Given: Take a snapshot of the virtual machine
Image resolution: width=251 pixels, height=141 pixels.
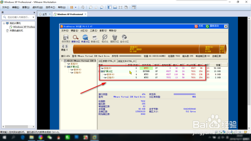Looking at the screenshot, I should click(x=91, y=7).
